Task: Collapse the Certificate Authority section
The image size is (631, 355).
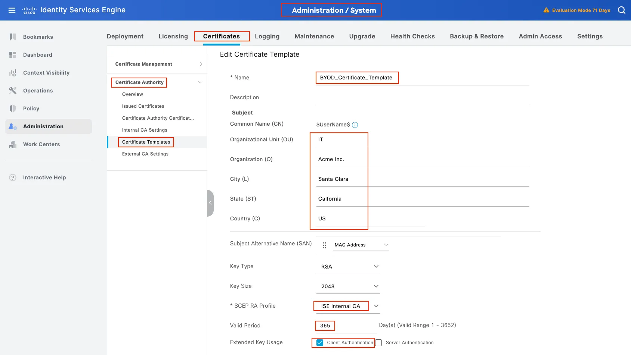Action: click(x=200, y=82)
